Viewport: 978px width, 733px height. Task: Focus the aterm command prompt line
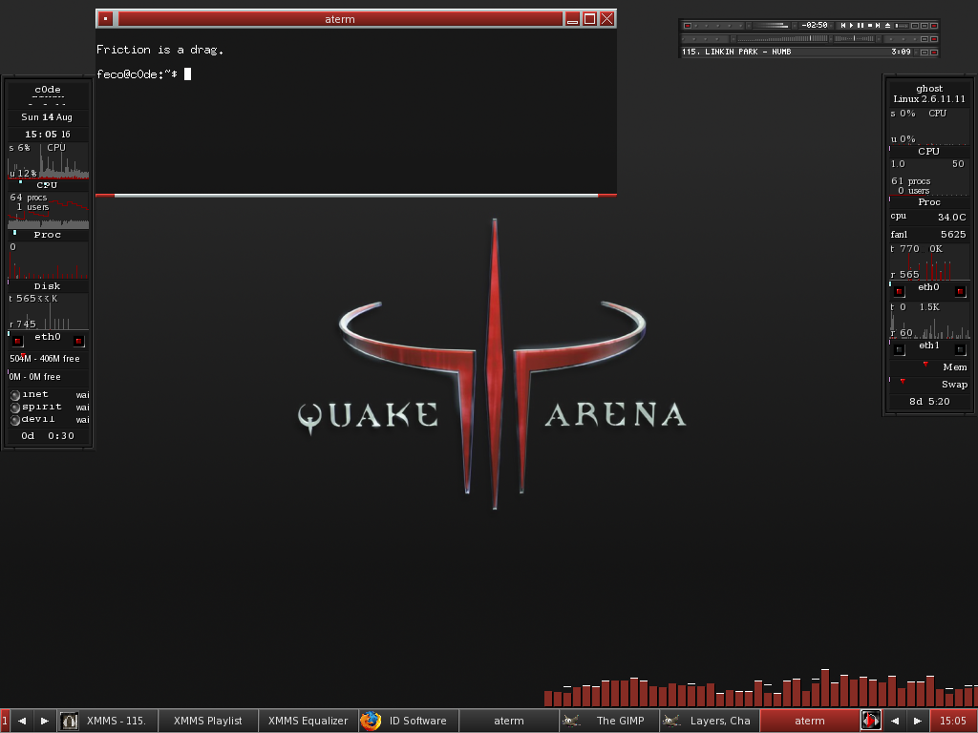(x=144, y=74)
